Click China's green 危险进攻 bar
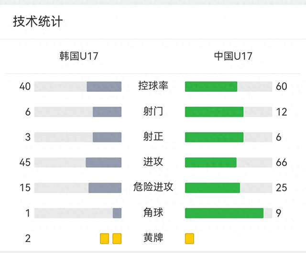The height and width of the screenshot is (253, 306). click(x=212, y=188)
